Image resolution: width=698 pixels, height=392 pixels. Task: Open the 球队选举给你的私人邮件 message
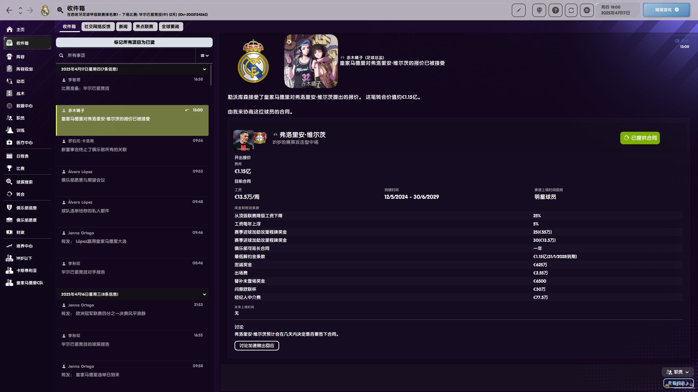click(132, 212)
